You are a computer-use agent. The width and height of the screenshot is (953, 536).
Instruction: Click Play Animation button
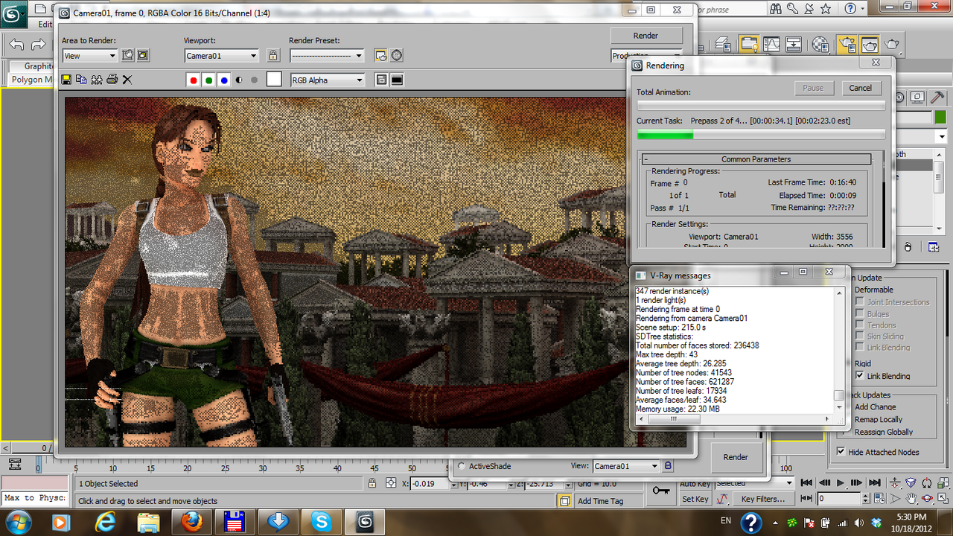[840, 482]
